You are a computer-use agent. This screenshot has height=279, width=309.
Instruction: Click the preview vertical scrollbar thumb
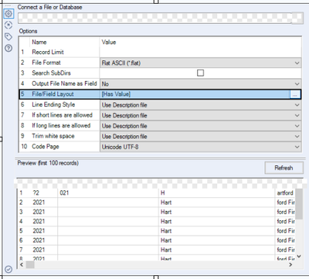point(298,204)
